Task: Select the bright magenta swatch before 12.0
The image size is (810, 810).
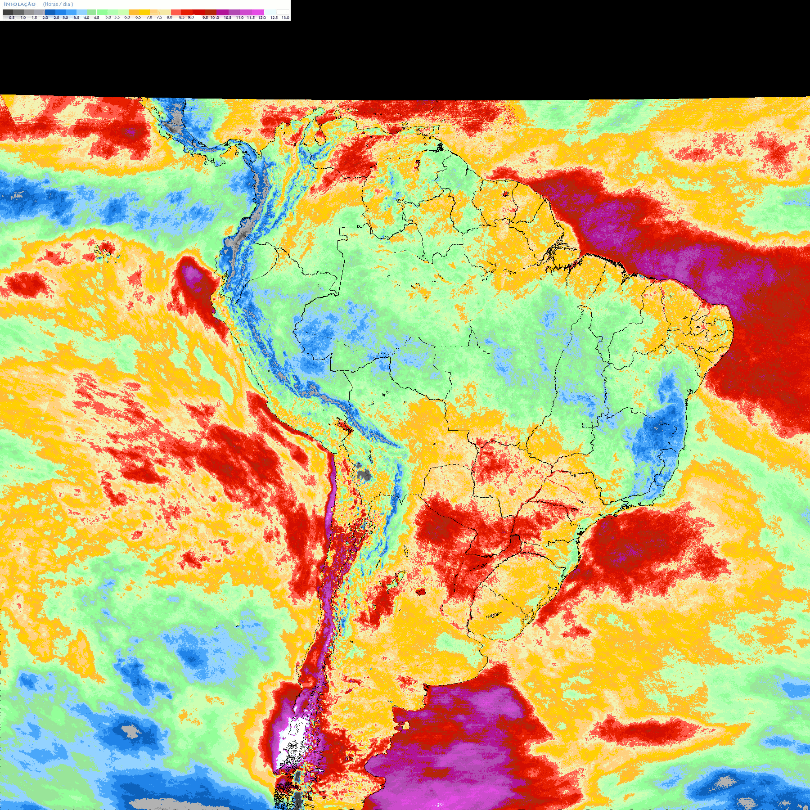Action: pos(258,12)
